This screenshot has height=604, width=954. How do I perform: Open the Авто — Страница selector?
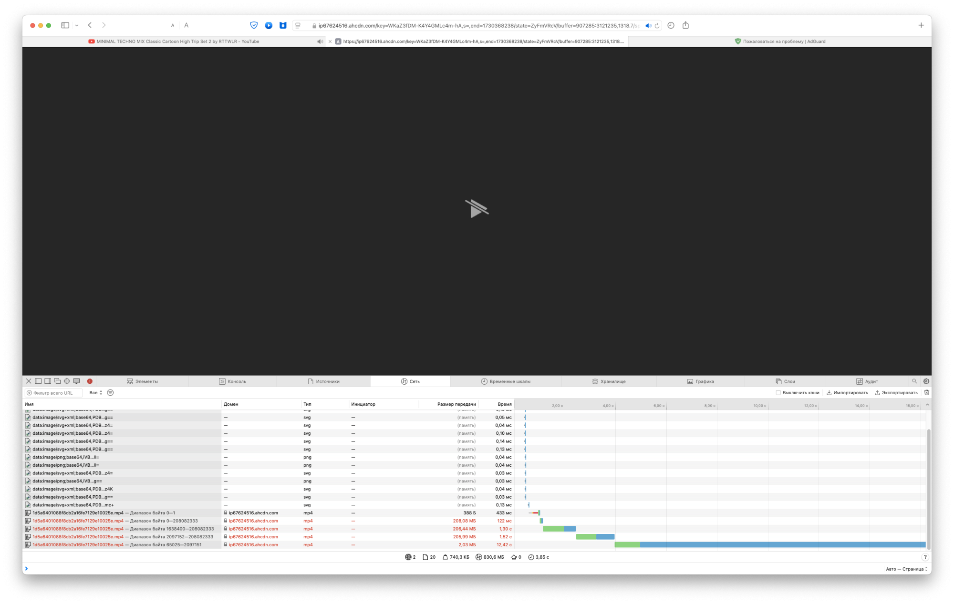click(x=905, y=568)
